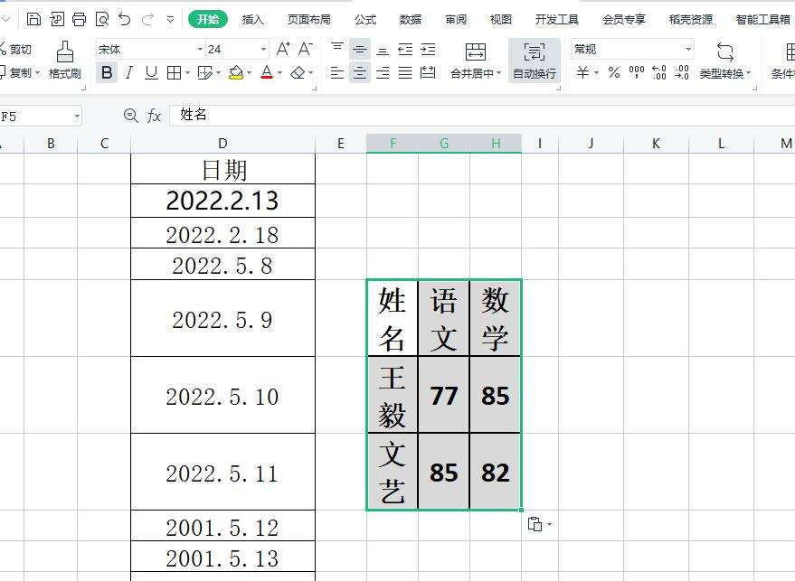795x581 pixels.
Task: Align text left
Action: (x=337, y=72)
